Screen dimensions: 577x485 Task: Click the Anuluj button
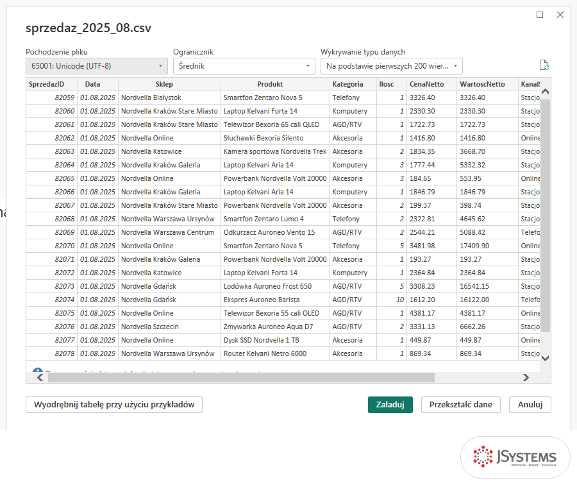(530, 405)
